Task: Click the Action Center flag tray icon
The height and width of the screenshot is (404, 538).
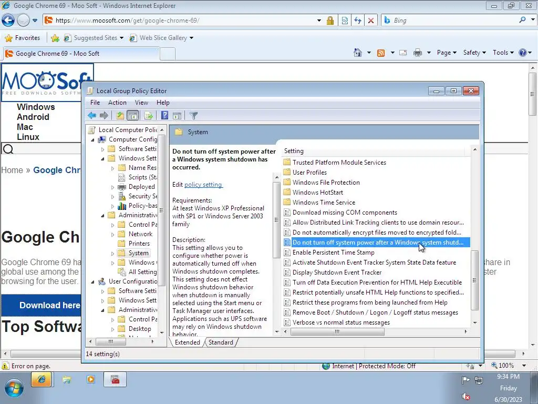Action: pos(465,380)
